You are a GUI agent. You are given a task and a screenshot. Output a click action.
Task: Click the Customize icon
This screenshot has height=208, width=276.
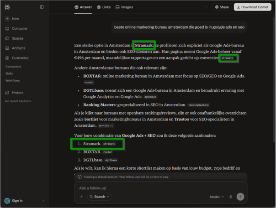coord(7,58)
